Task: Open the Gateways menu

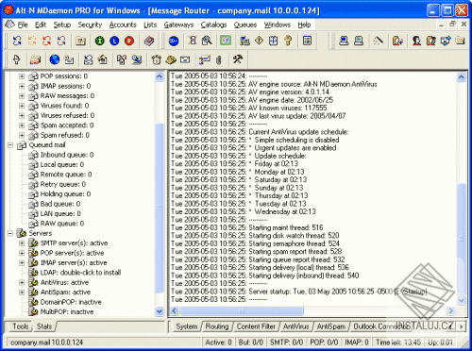Action: coord(178,25)
